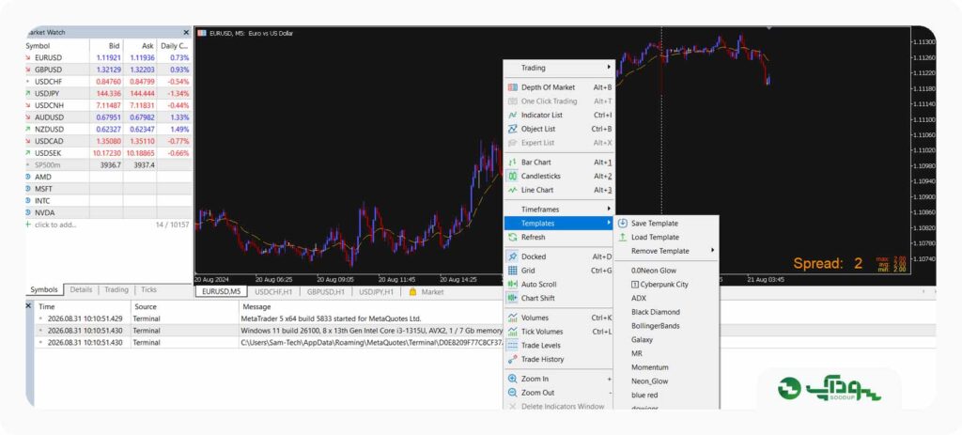
Task: Click the Zoom In magnifier icon
Action: click(x=512, y=380)
